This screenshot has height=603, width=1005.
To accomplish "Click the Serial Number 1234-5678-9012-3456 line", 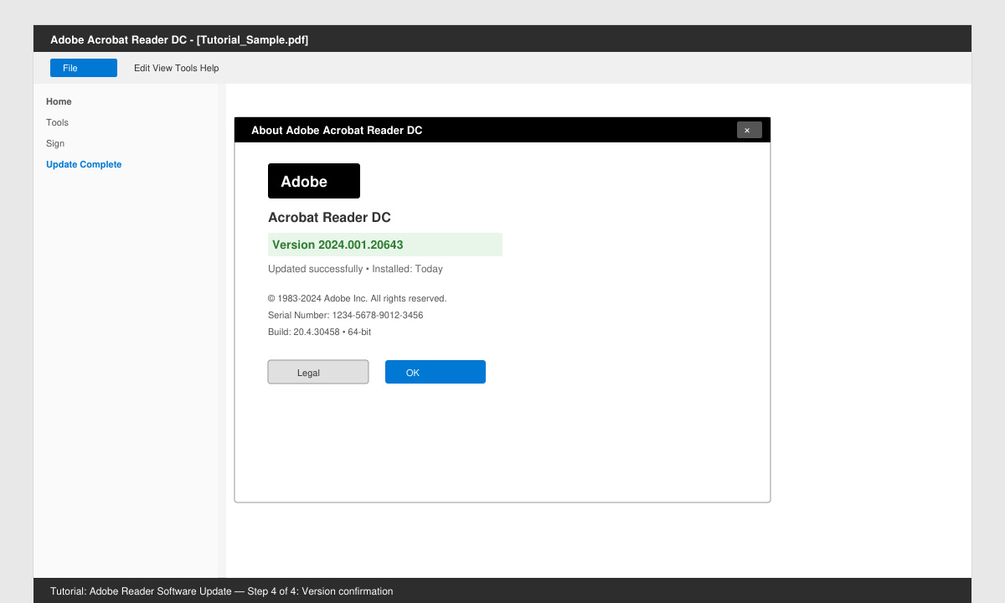I will click(x=345, y=315).
